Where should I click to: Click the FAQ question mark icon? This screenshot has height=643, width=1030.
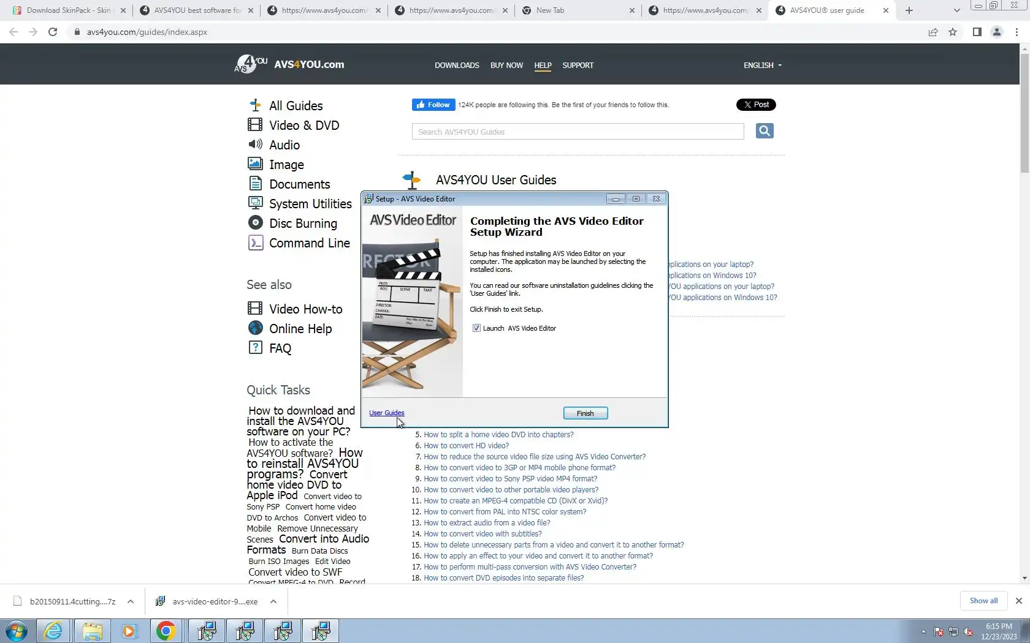point(255,347)
